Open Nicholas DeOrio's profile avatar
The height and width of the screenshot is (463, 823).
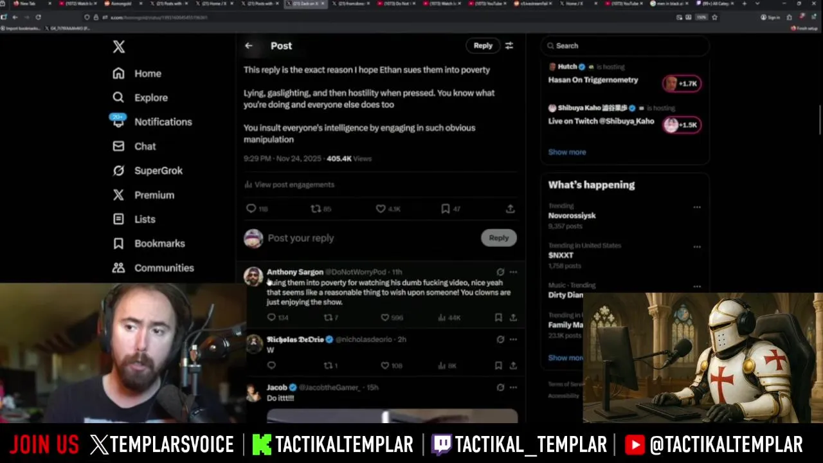[x=253, y=343]
